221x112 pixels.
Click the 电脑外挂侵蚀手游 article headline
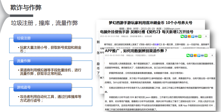click(x=147, y=32)
